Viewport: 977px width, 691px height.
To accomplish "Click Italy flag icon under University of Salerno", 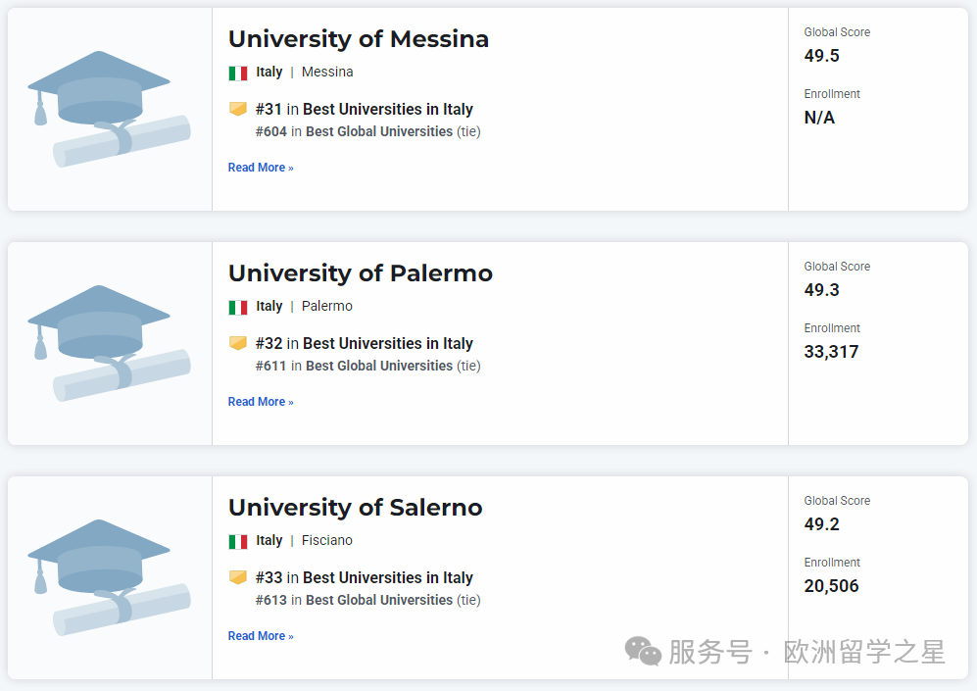I will point(238,541).
